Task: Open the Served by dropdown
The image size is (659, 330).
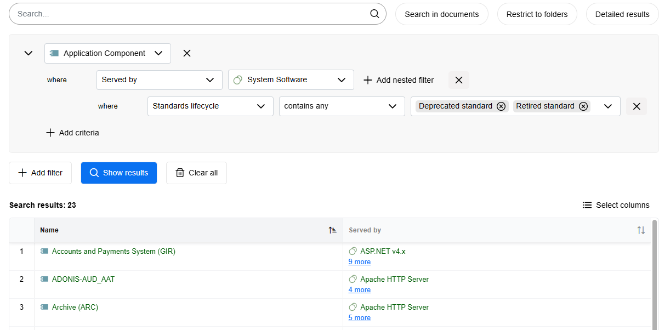Action: tap(158, 79)
